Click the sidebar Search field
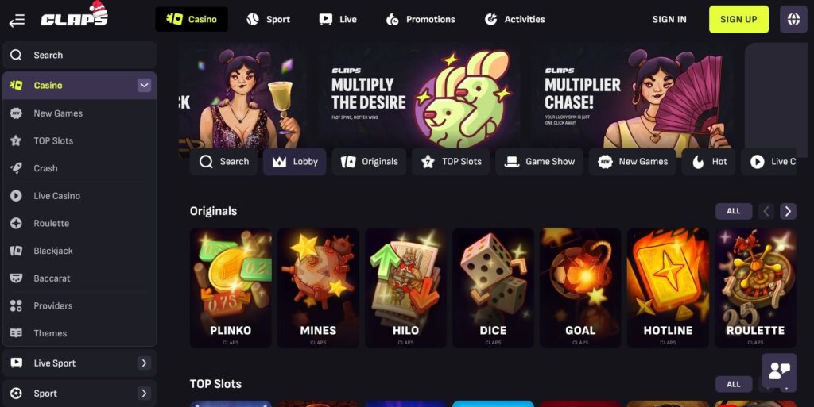Image resolution: width=814 pixels, height=407 pixels. pyautogui.click(x=79, y=55)
